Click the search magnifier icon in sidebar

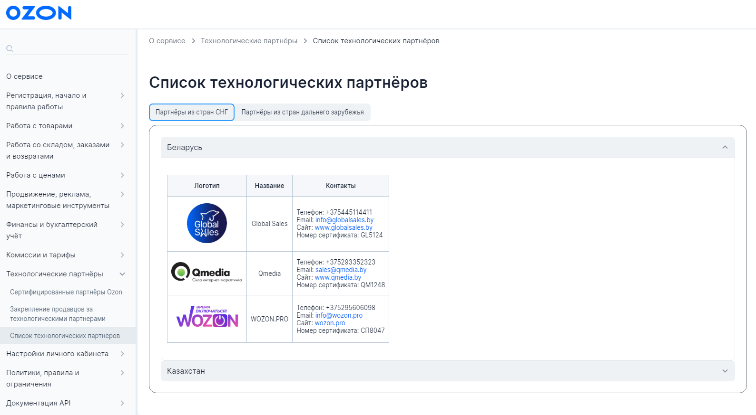point(10,48)
